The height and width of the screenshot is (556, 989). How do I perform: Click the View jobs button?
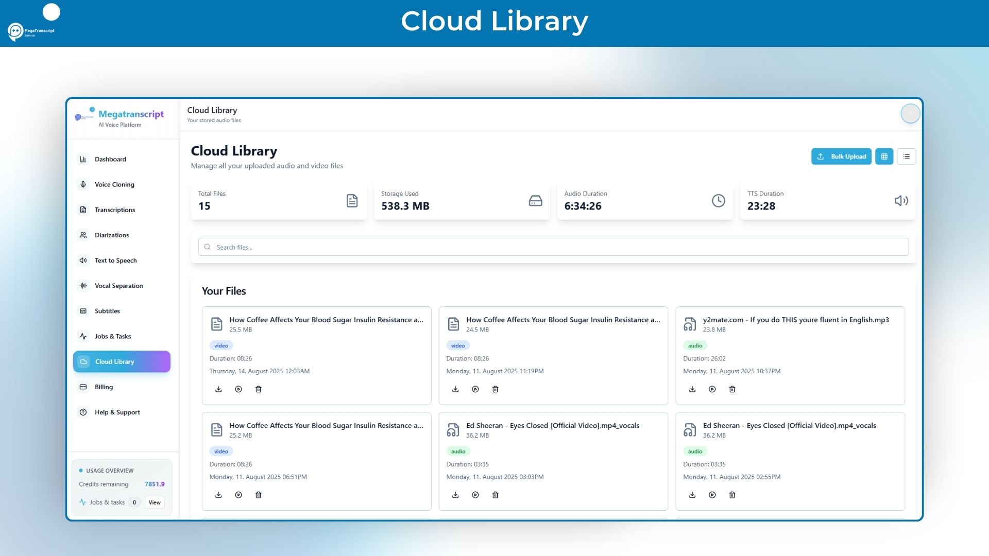155,502
